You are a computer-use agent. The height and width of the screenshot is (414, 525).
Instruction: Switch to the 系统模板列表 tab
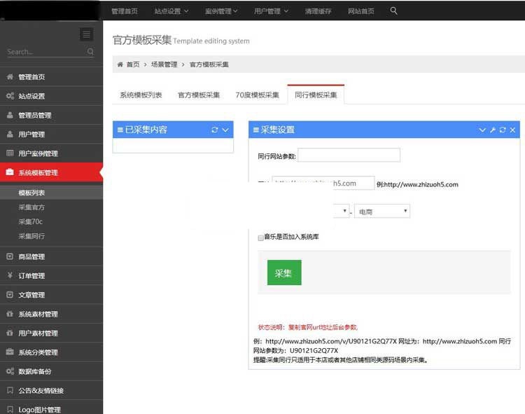[141, 95]
